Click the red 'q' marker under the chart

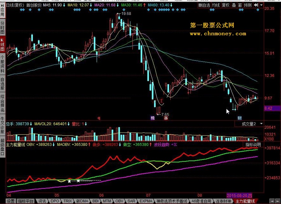pos(99,118)
